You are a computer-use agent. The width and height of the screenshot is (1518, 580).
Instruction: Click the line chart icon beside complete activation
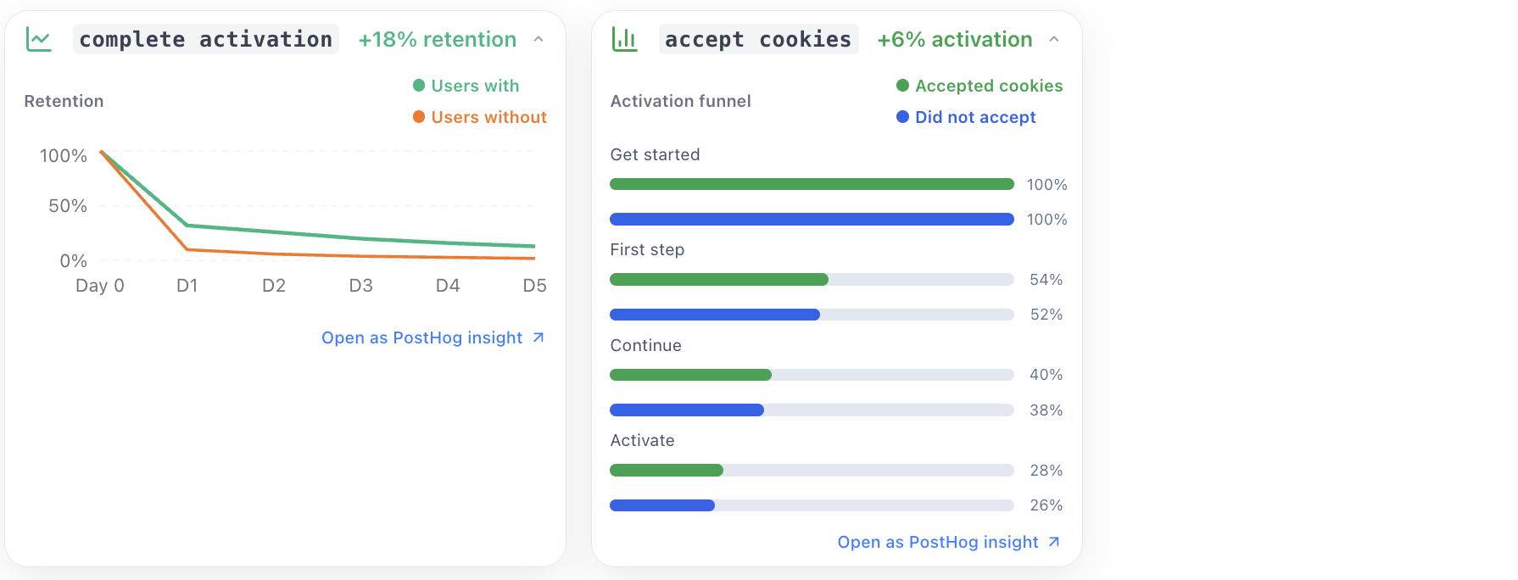(x=39, y=39)
